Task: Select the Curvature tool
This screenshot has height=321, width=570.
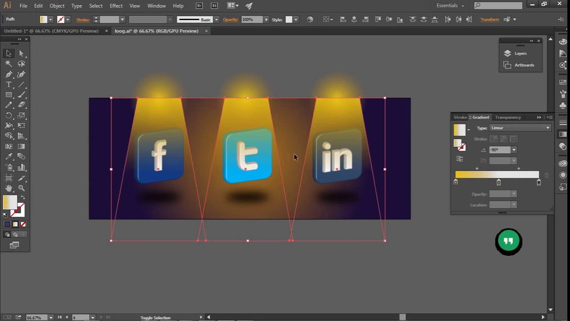Action: tap(21, 74)
